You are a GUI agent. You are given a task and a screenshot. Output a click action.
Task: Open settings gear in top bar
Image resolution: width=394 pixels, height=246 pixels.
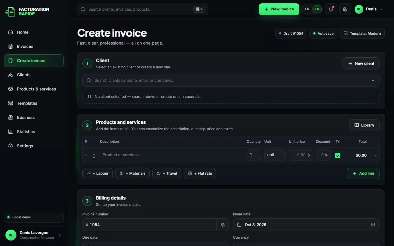[x=345, y=9]
